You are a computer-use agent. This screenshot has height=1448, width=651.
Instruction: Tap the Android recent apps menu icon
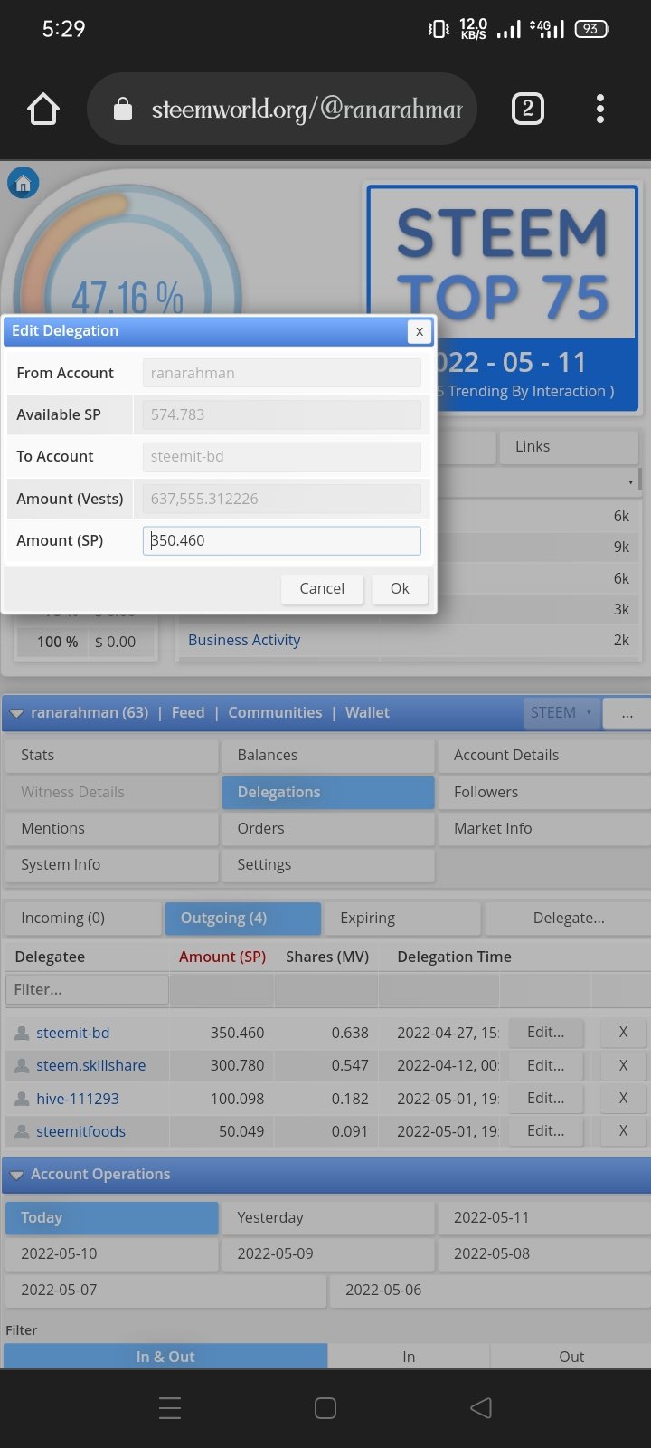(x=170, y=1408)
